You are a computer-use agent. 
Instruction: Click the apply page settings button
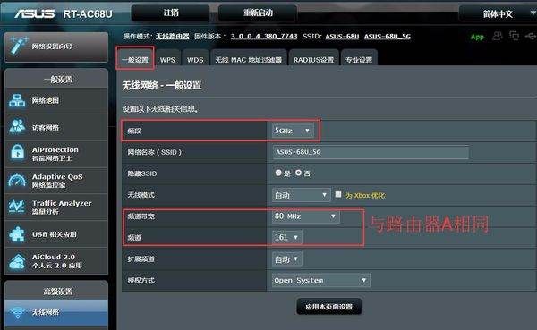328,307
